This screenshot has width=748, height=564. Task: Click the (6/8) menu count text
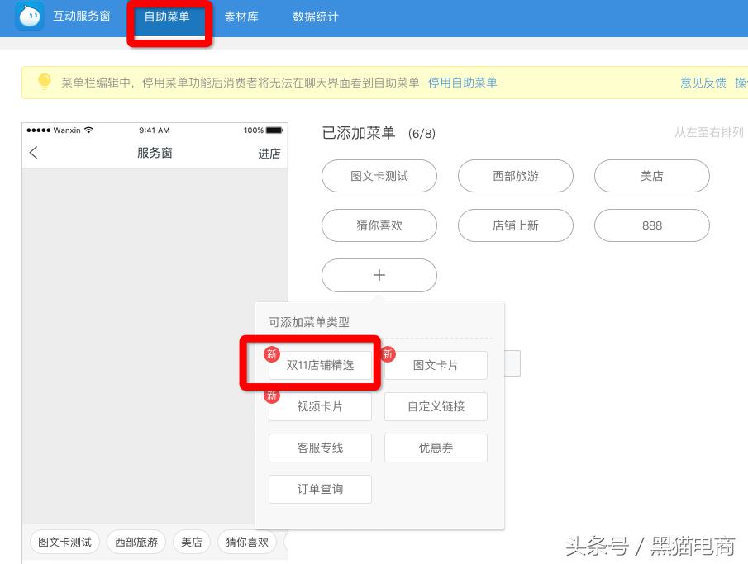click(422, 134)
